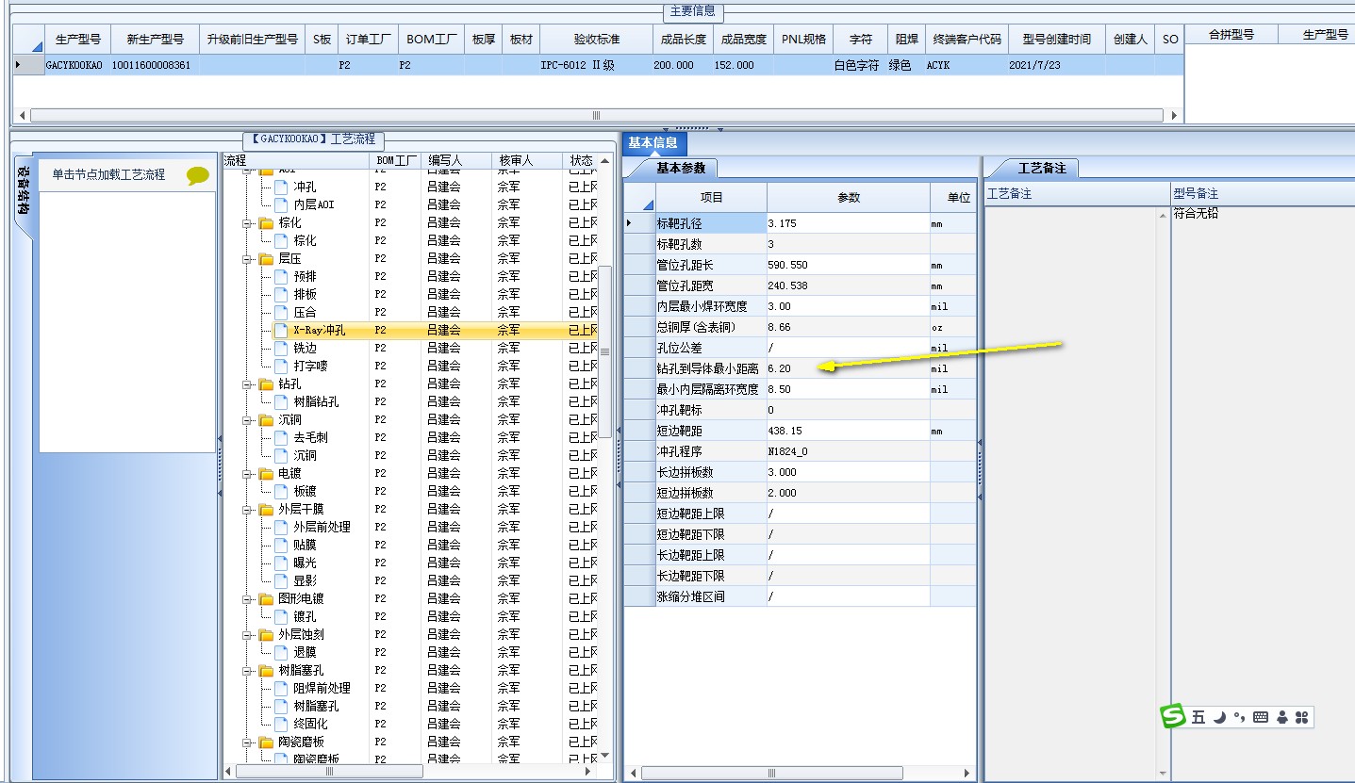Click the folder icon of 外层蚀刻 node
This screenshot has height=783, width=1355.
click(266, 635)
